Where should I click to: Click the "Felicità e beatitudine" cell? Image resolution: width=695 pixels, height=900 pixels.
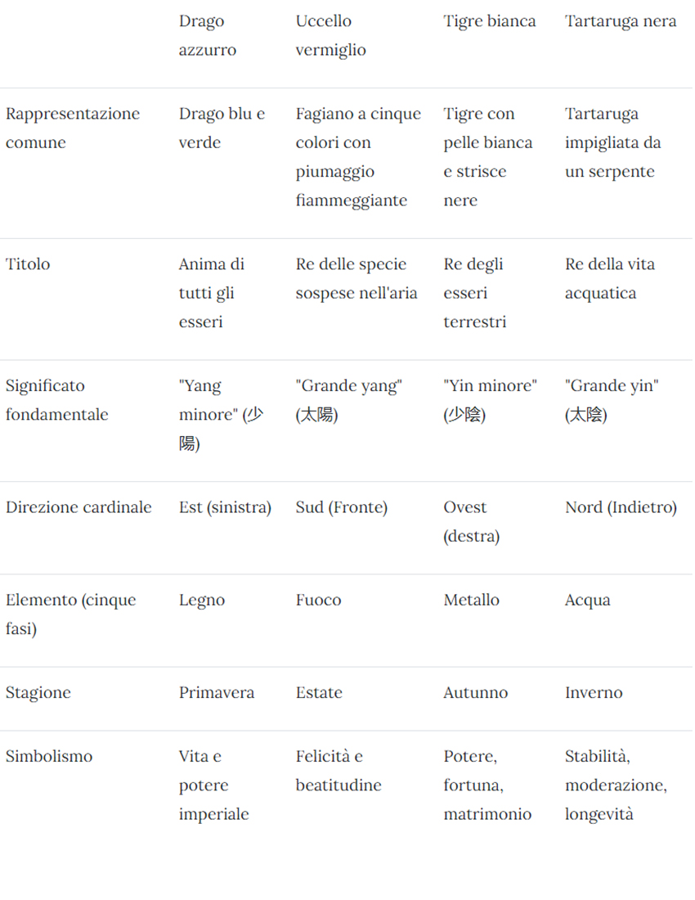[x=339, y=771]
